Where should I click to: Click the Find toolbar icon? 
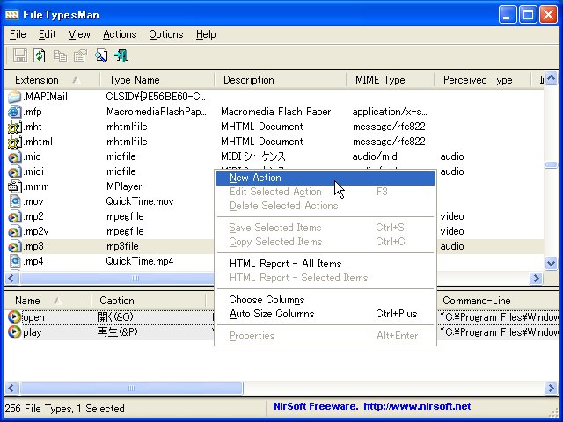tap(101, 56)
